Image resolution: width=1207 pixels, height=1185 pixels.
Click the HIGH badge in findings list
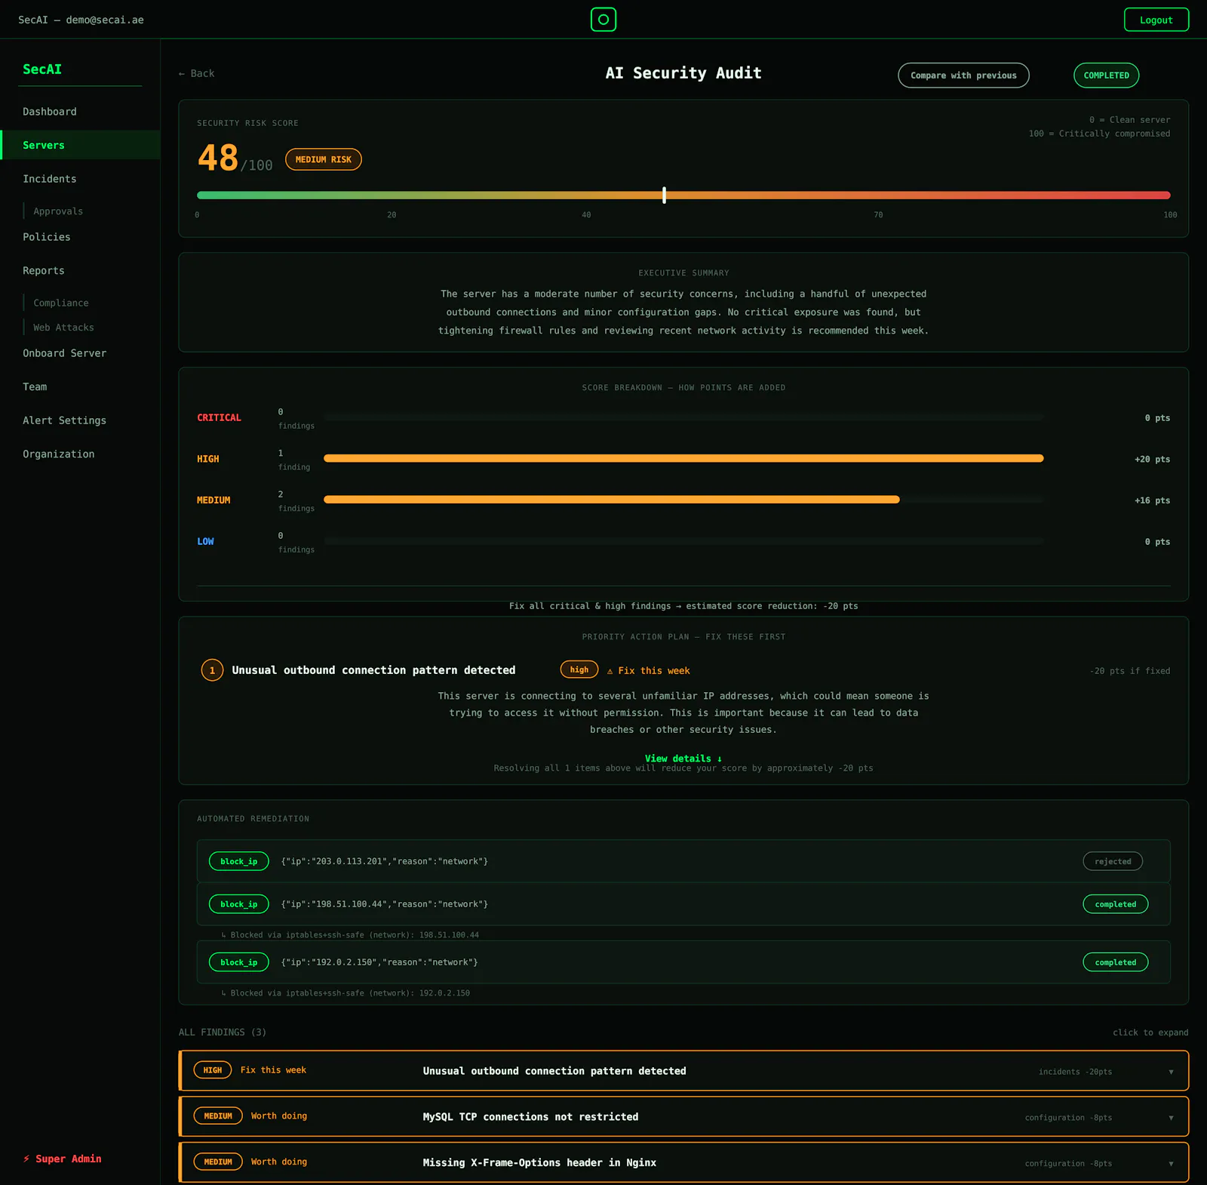tap(213, 1070)
